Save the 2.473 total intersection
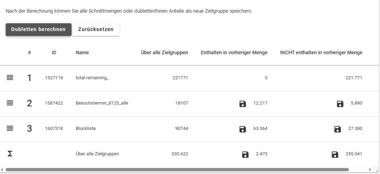 pyautogui.click(x=245, y=155)
